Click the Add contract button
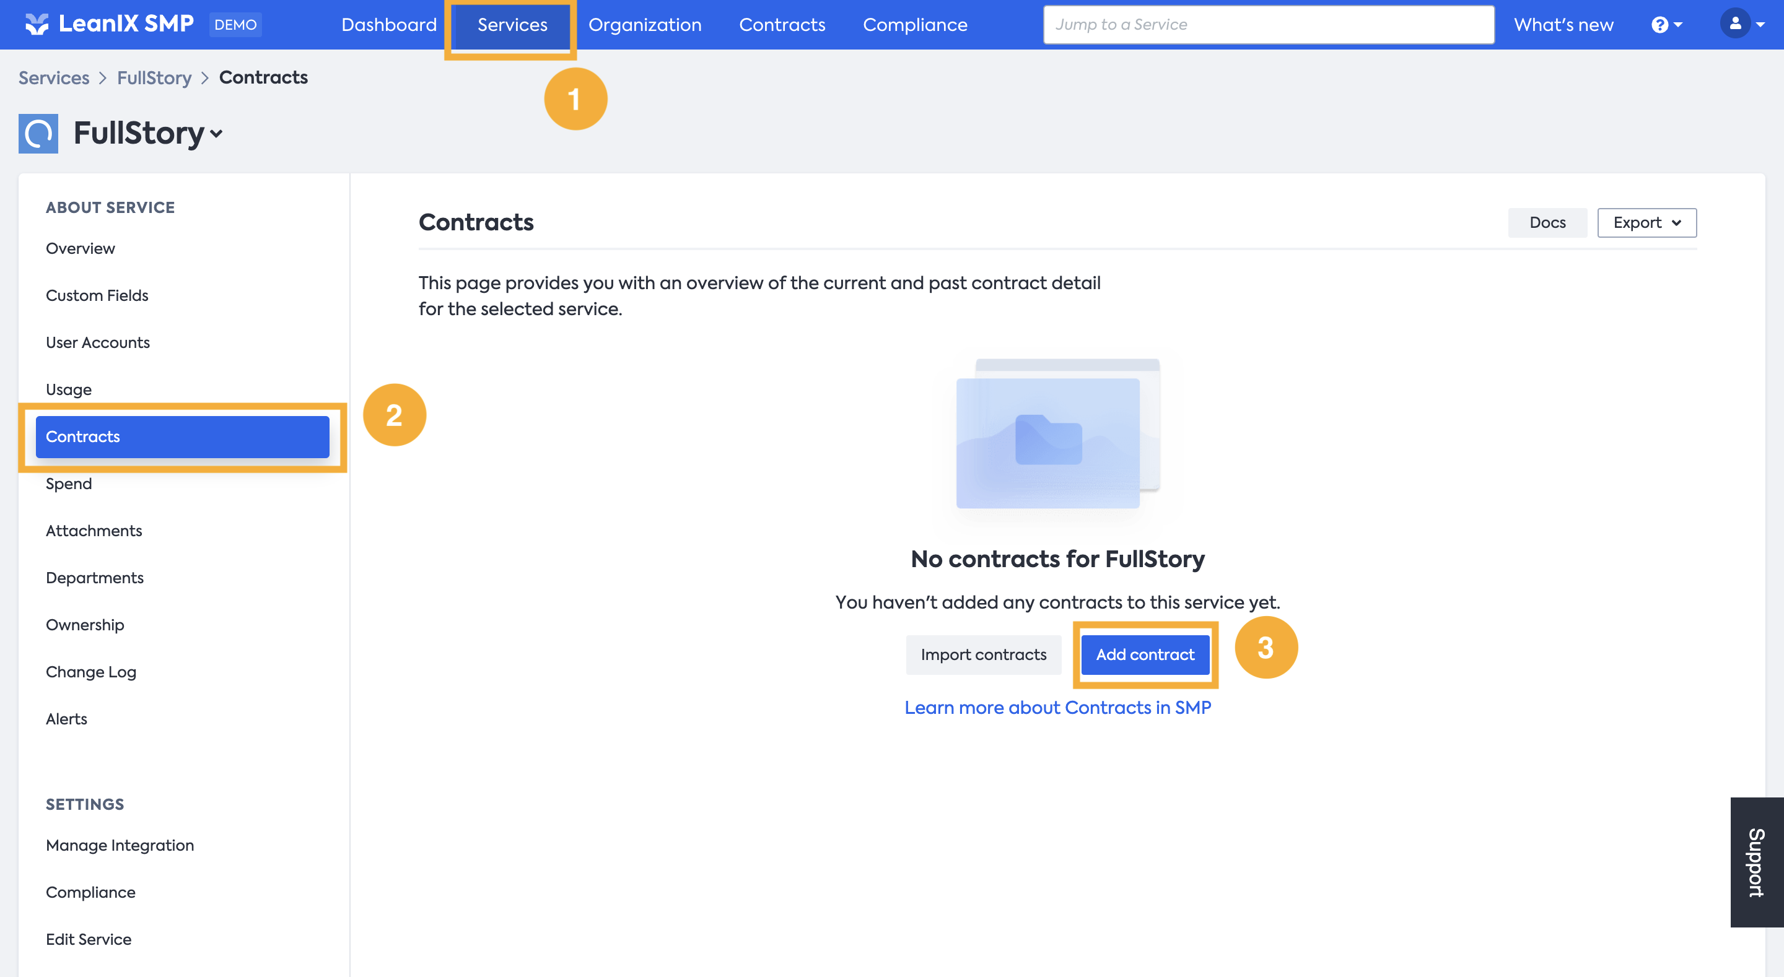1784x977 pixels. (1145, 654)
